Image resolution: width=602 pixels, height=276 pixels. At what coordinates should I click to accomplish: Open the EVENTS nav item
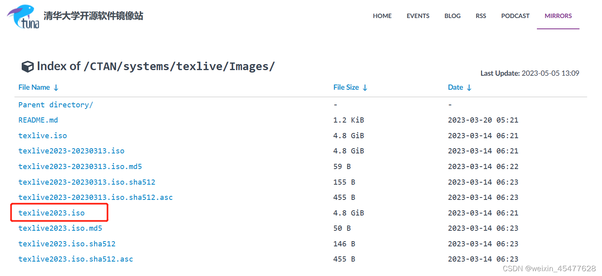[x=418, y=16]
